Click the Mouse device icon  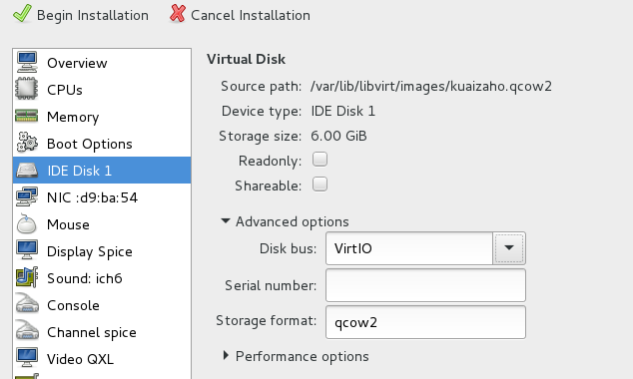click(27, 223)
